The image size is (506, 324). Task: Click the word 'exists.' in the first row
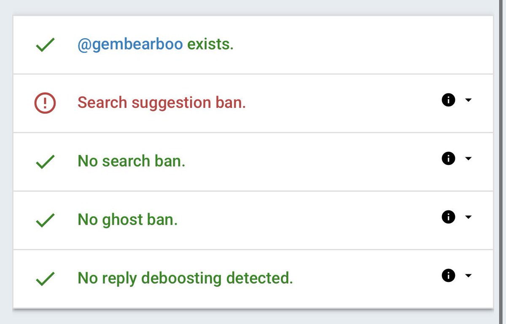tap(210, 44)
